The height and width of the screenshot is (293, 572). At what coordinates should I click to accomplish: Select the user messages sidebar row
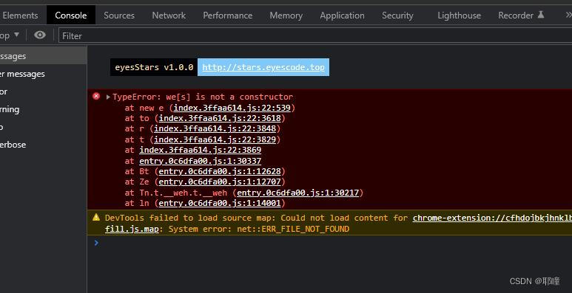[43, 74]
